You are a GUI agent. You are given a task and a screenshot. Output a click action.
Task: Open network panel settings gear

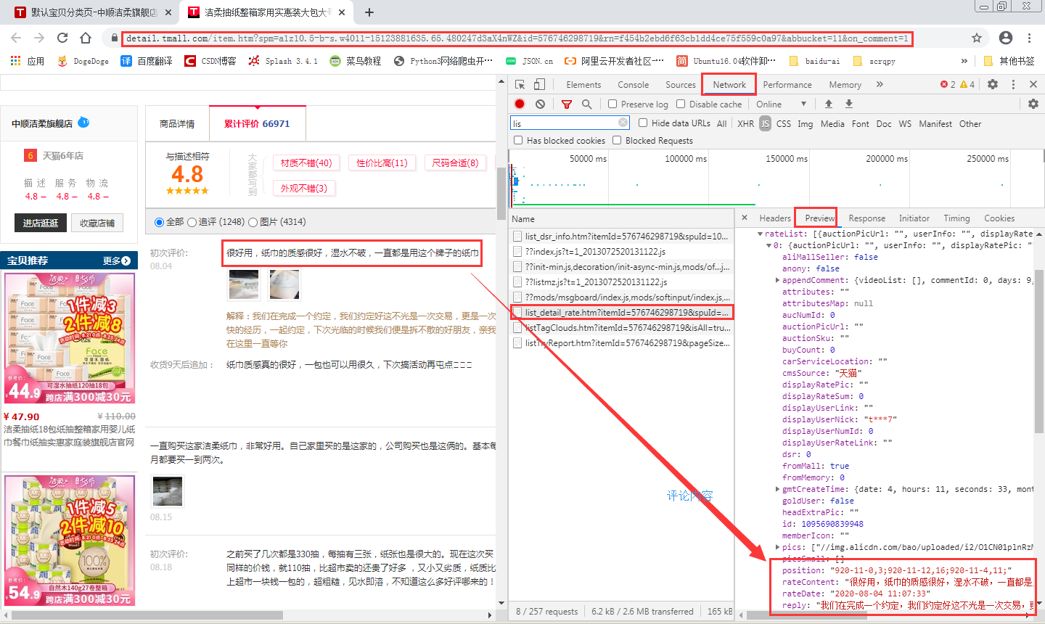1033,104
